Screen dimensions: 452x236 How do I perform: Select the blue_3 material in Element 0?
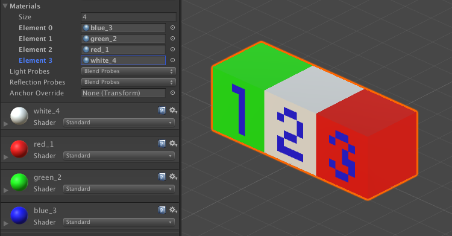(123, 28)
